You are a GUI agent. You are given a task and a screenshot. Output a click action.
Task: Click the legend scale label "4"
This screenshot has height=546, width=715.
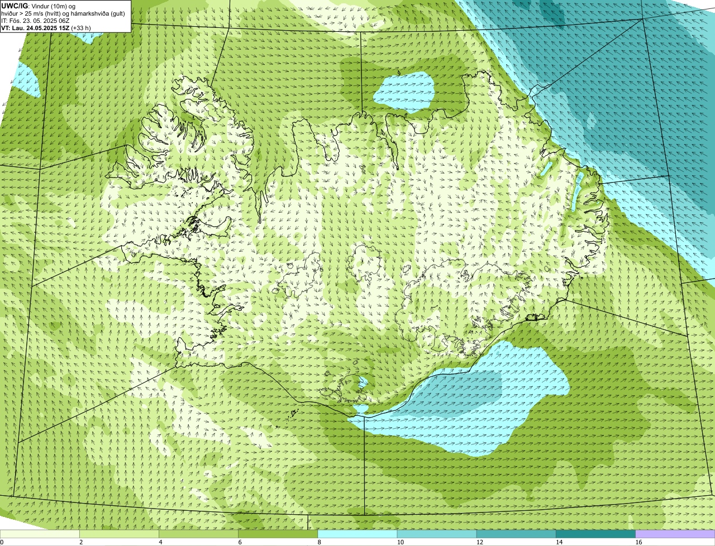(160, 542)
